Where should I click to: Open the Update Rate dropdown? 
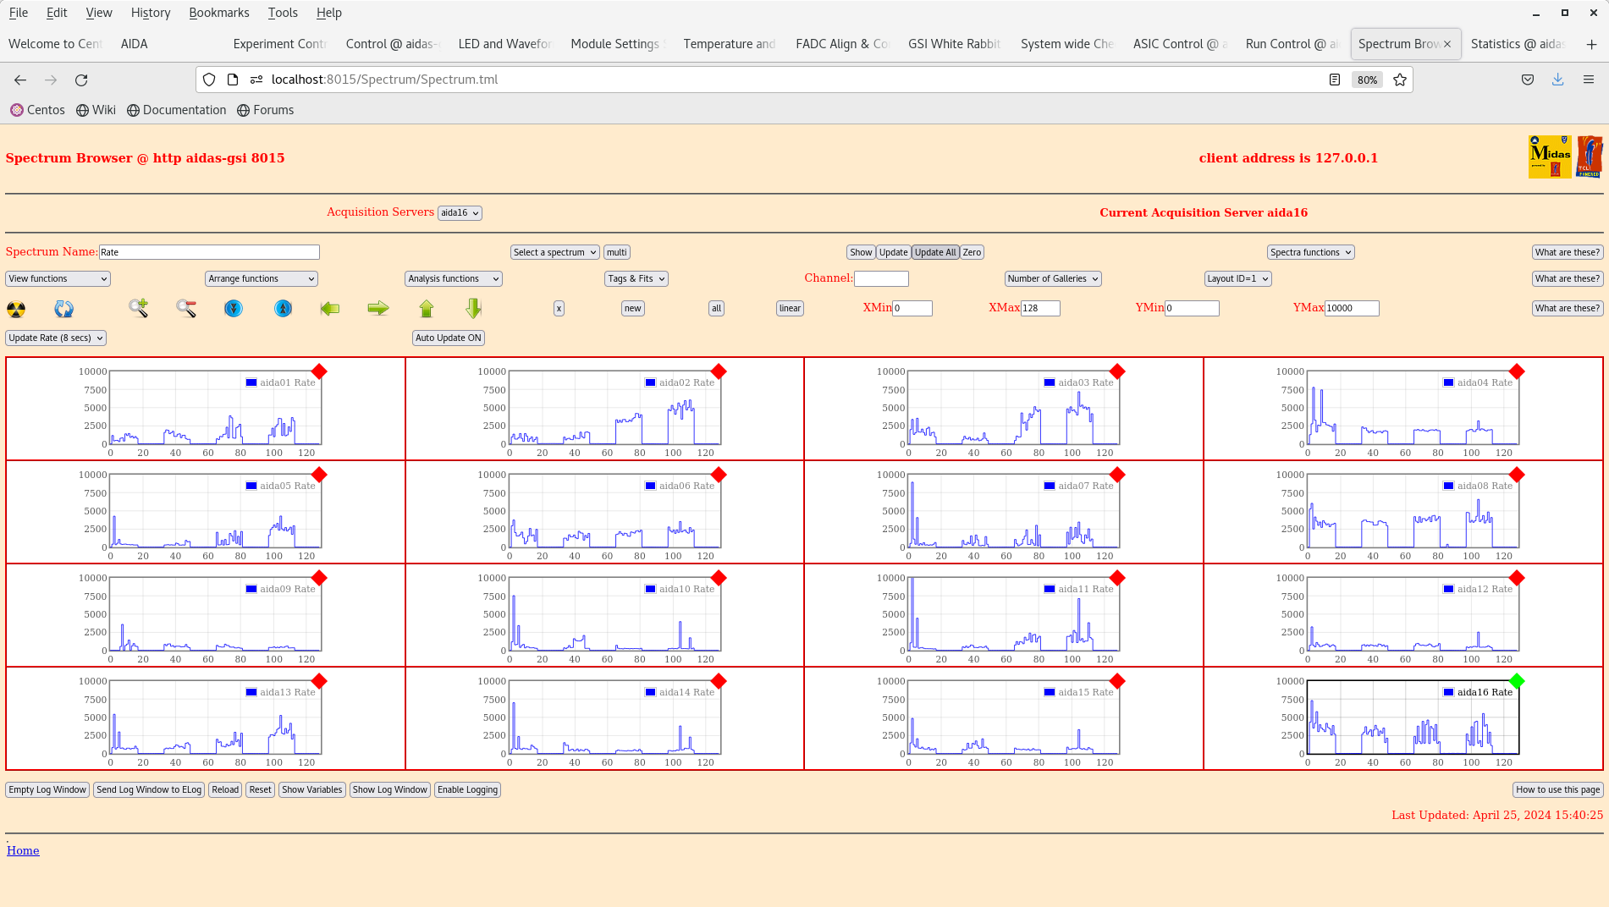[x=56, y=338]
